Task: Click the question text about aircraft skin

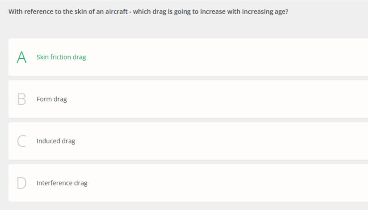Action: coord(148,11)
